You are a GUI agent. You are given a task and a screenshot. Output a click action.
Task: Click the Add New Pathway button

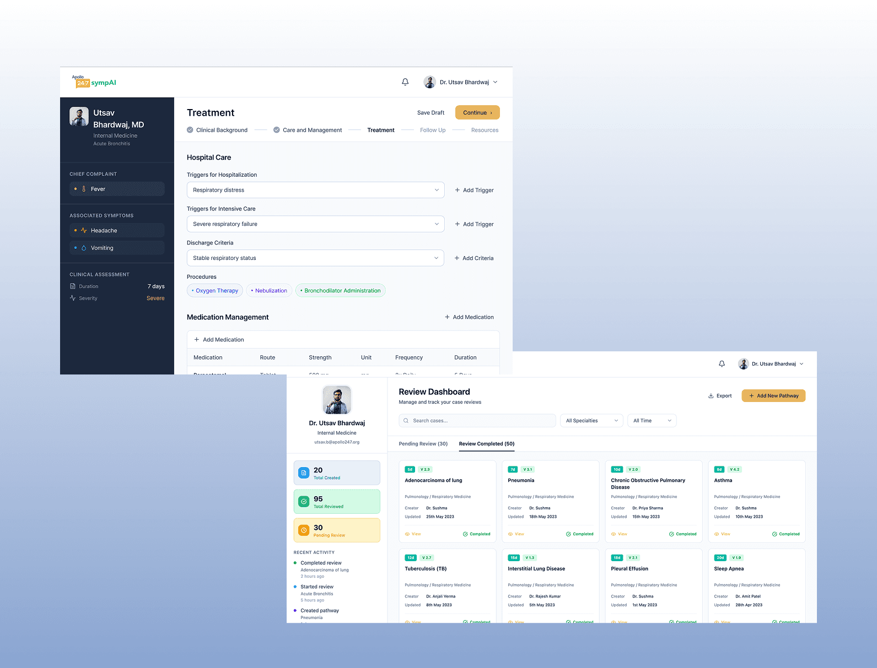tap(773, 396)
